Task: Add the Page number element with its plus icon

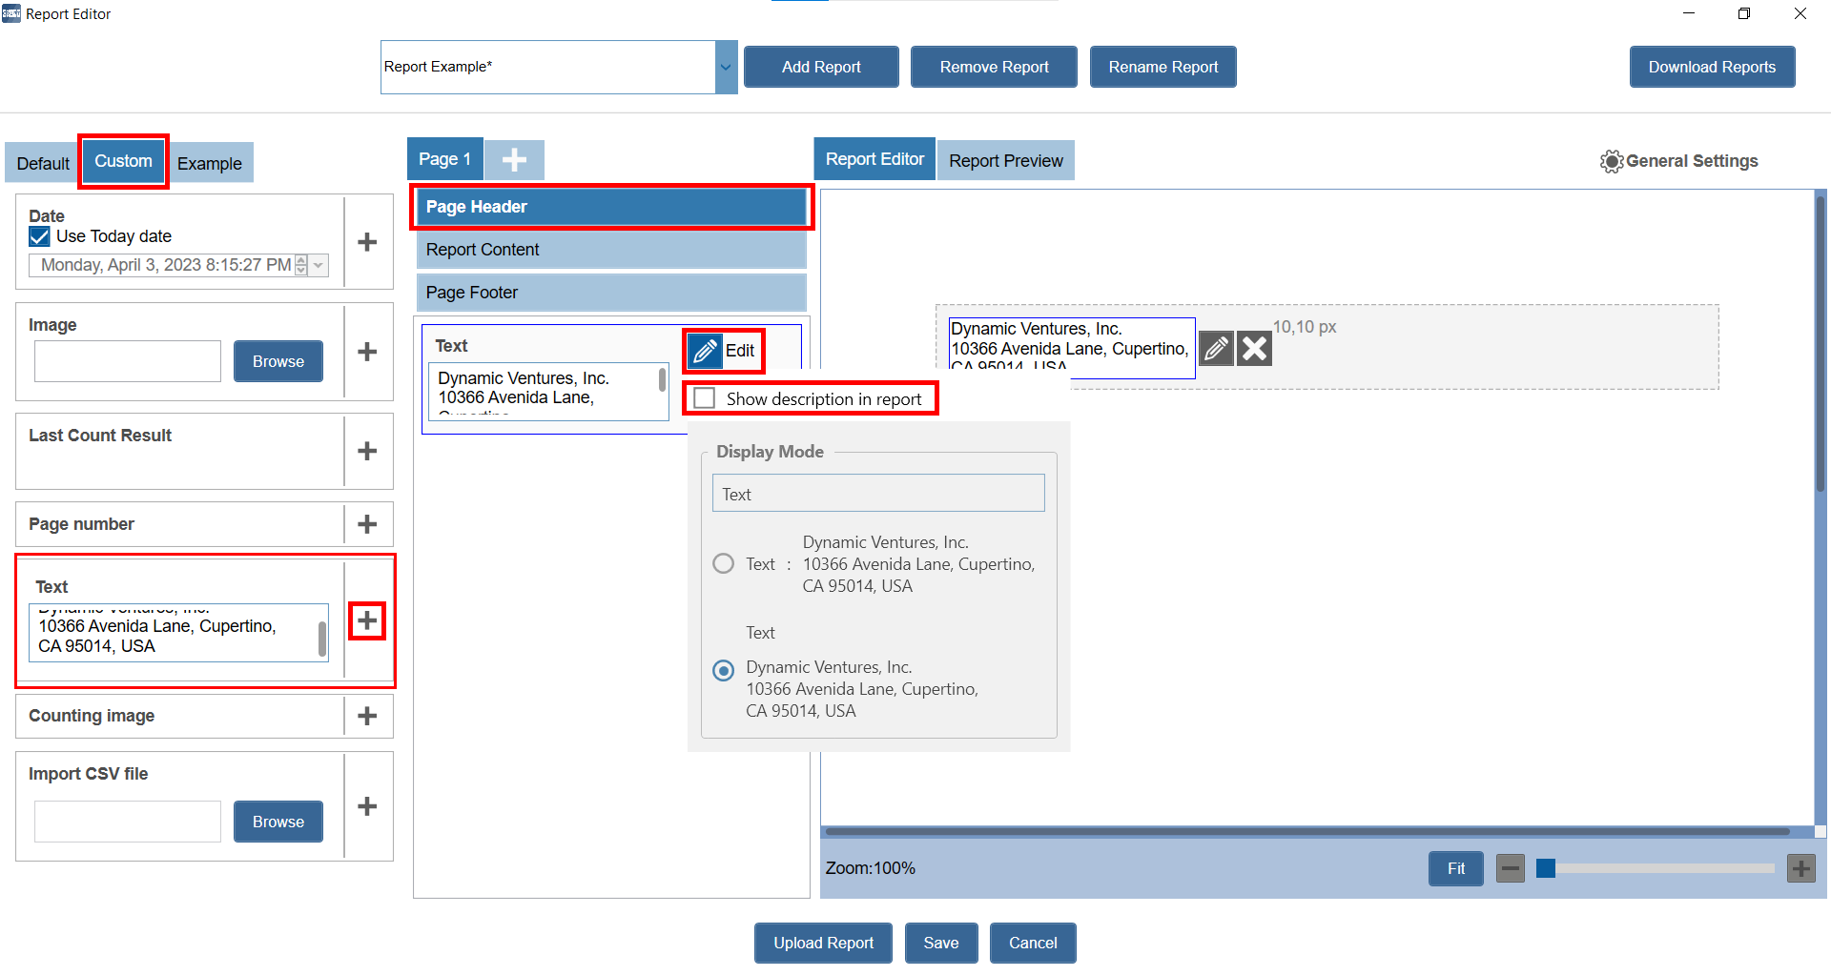Action: [367, 524]
